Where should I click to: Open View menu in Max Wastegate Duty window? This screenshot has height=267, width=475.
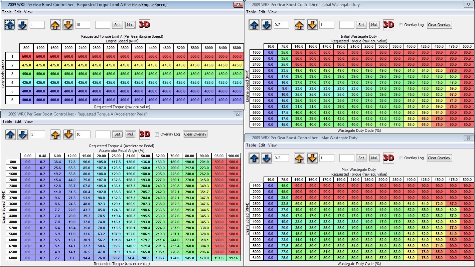coord(273,145)
